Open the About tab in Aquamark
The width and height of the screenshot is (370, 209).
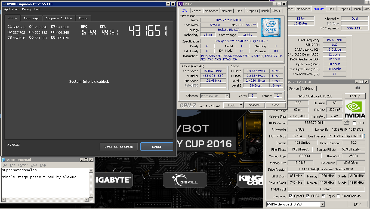pos(83,18)
